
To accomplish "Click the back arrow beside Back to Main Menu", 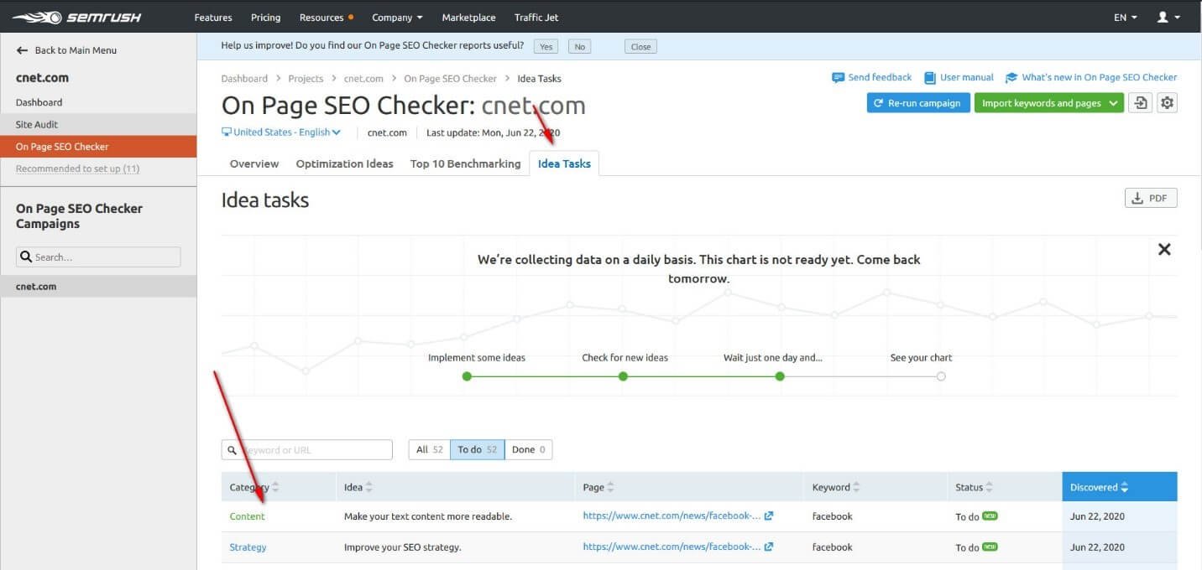I will 22,50.
